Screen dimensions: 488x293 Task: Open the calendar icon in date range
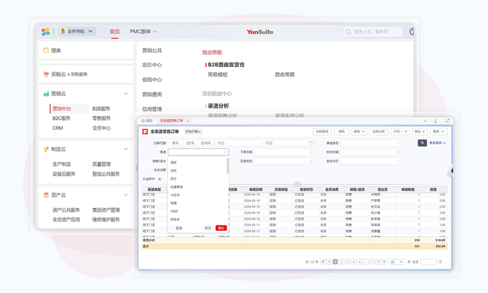point(311,143)
